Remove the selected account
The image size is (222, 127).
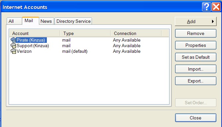tap(196, 33)
